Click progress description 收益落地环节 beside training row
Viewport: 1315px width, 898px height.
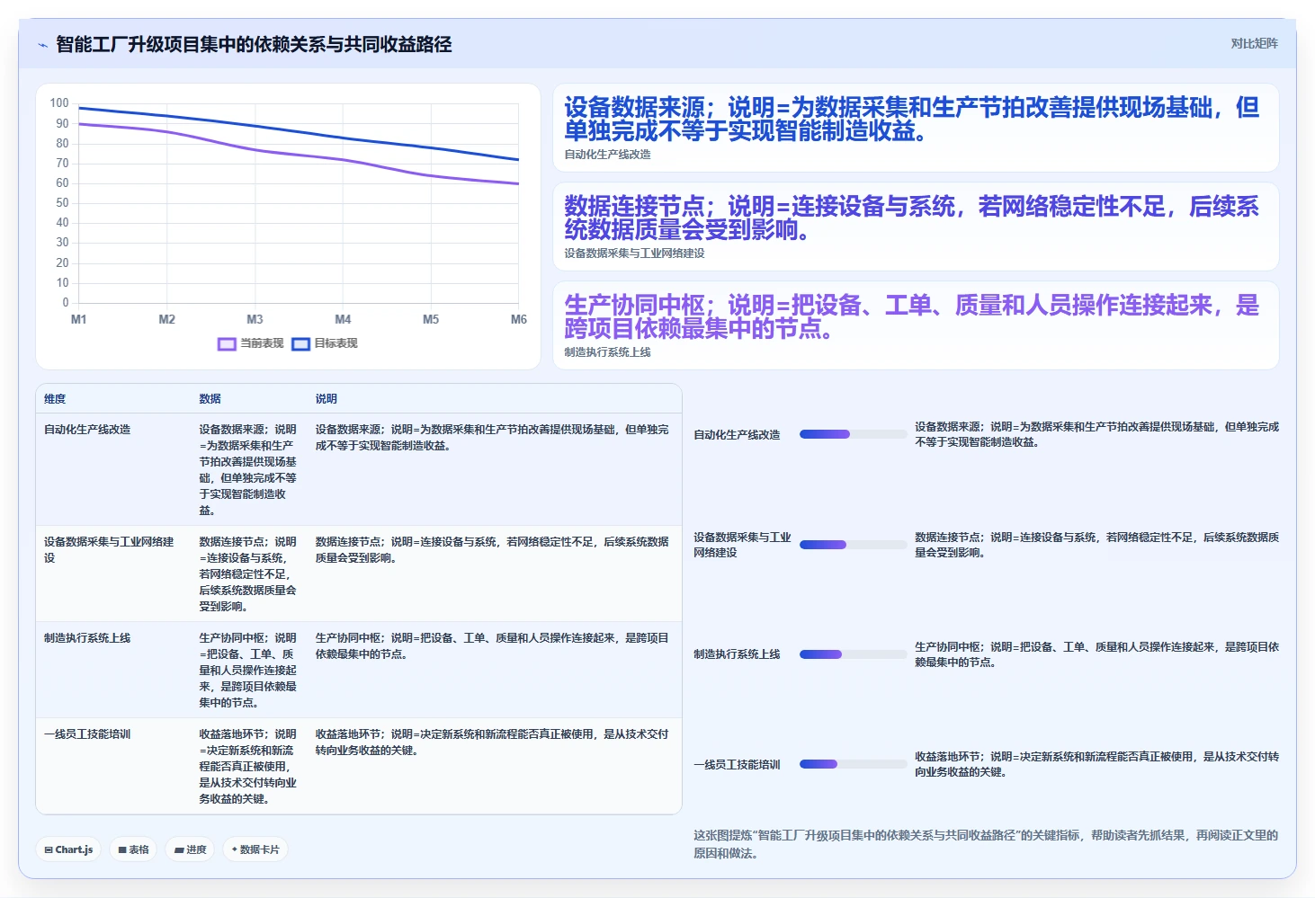click(1096, 764)
